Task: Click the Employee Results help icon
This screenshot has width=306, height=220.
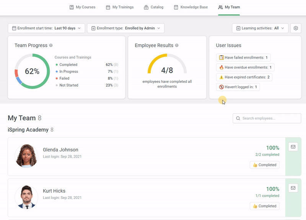Action: click(177, 46)
